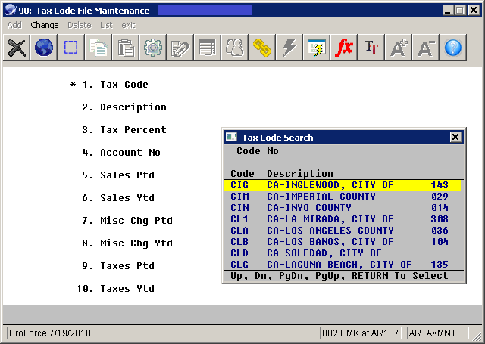Click the application icon in title bar

coord(11,10)
